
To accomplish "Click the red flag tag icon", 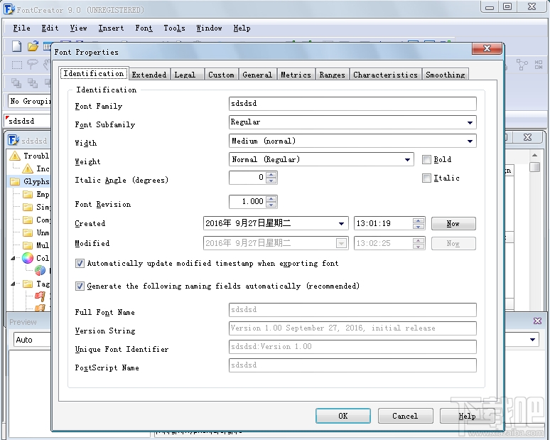I will pos(40,296).
